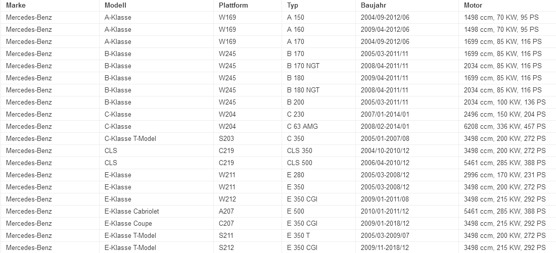Select the Plattform column header
Viewport: 556px width, 253px height.
[234, 5]
